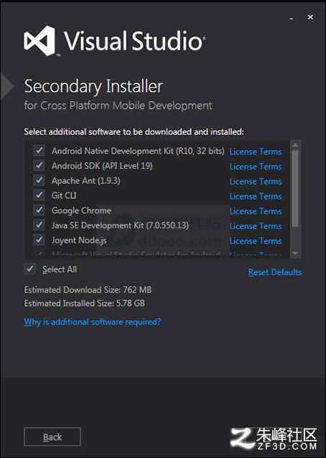View License Terms for Google Chrome

pyautogui.click(x=256, y=211)
